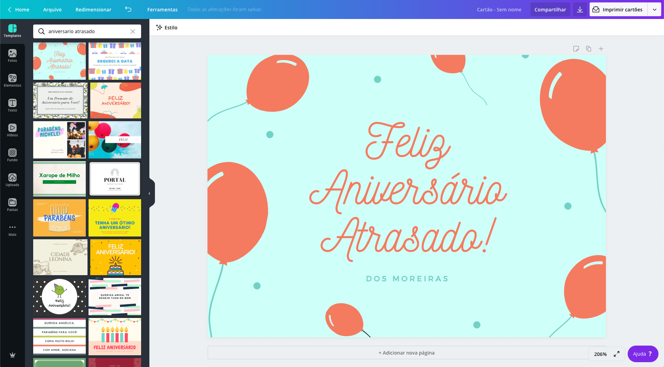Click the Imprimir cartões button
Viewport: 664px width, 367px height.
[x=618, y=9]
